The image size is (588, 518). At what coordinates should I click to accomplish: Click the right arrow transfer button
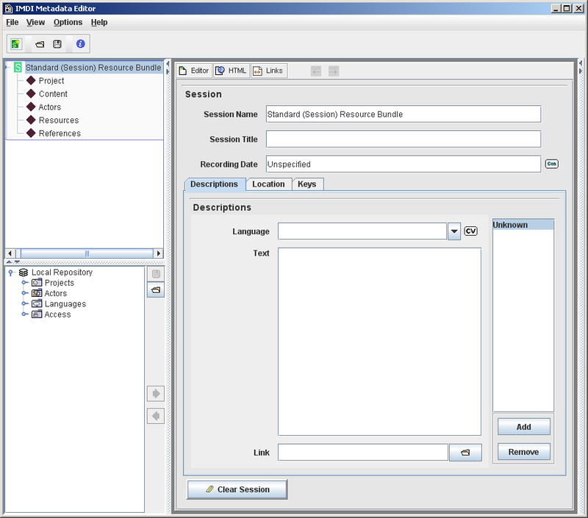tap(156, 394)
